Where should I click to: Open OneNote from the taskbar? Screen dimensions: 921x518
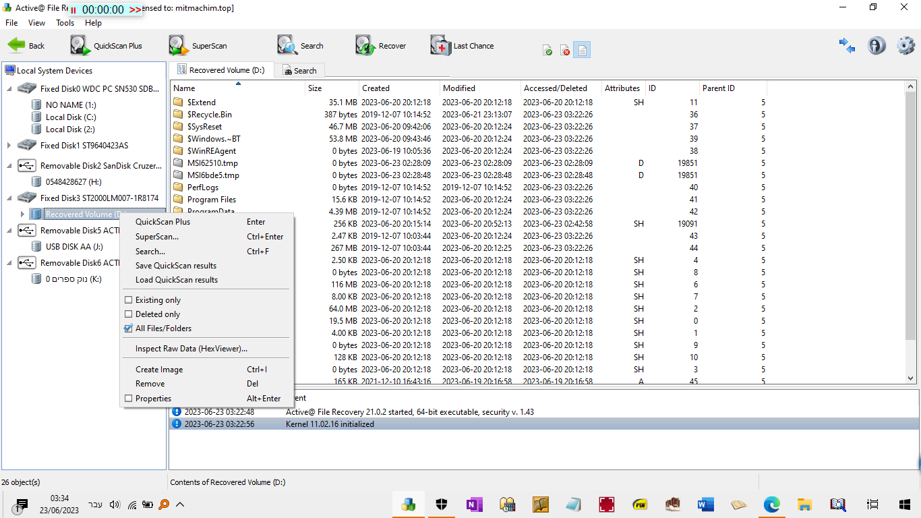pos(475,505)
